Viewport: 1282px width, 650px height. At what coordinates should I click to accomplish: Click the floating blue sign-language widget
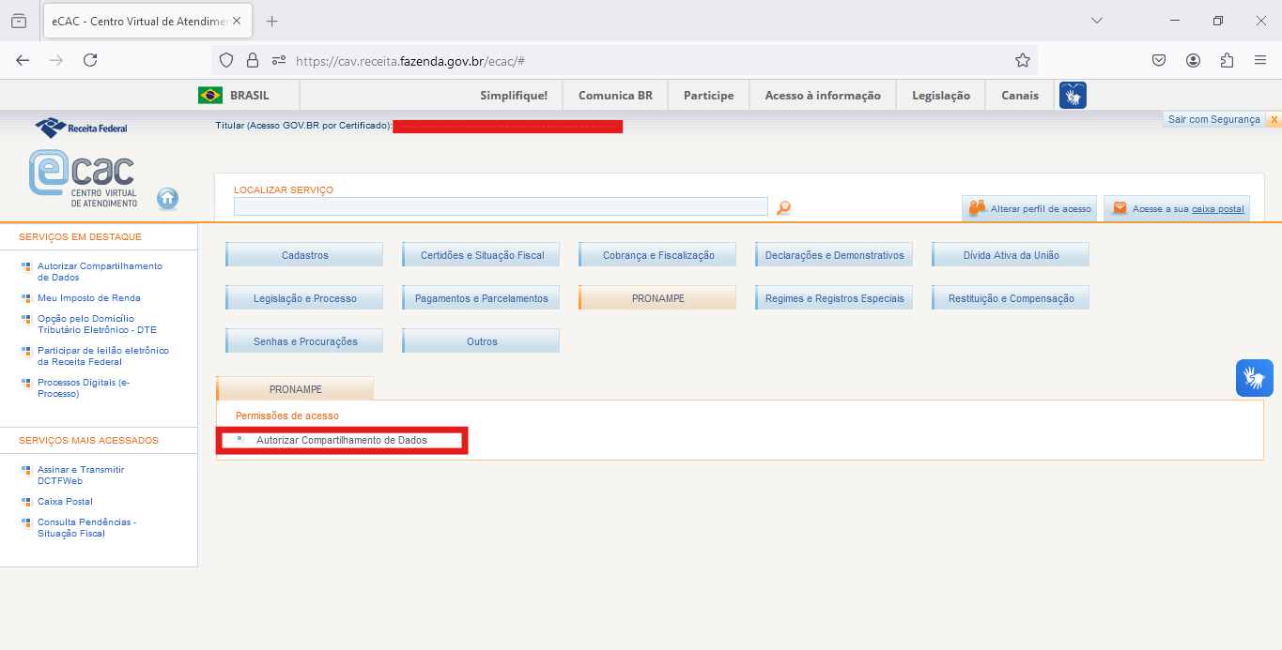coord(1254,378)
